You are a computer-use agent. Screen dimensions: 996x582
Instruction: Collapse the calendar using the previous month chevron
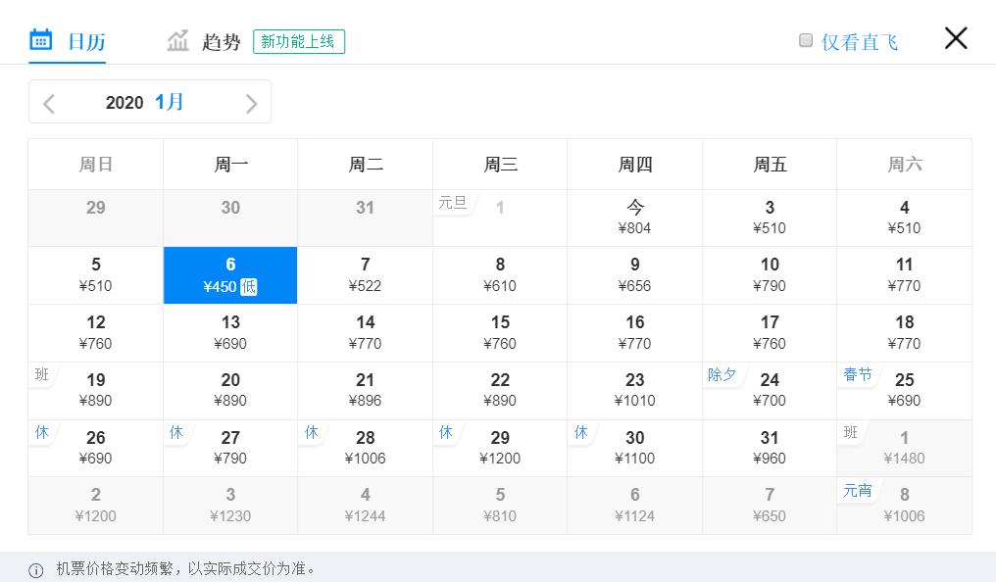(48, 102)
